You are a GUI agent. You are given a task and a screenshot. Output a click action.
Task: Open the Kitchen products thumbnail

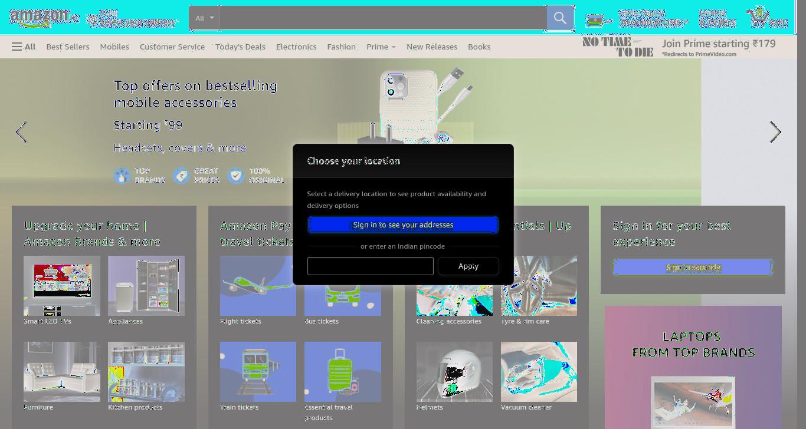tap(146, 372)
